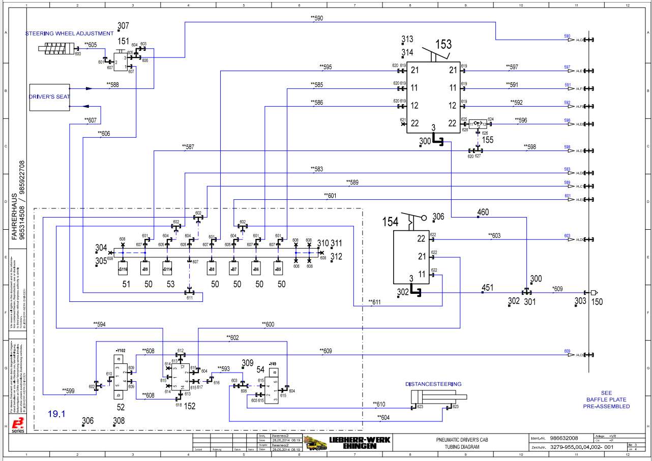Screen dimensions: 652x461
Task: Toggle component S114 on the manifold
Action: (166, 268)
